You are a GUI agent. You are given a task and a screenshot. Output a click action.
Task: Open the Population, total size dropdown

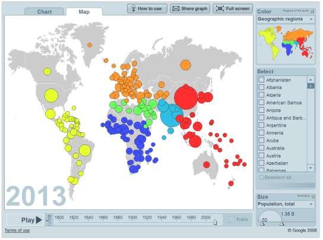click(x=286, y=204)
